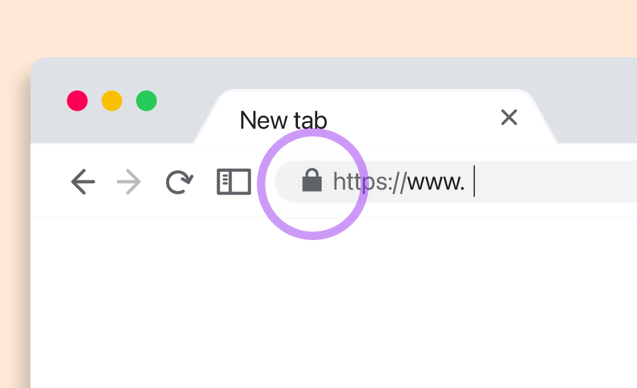Screen dimensions: 637x388
Task: Open the side panel icon
Action: point(234,182)
